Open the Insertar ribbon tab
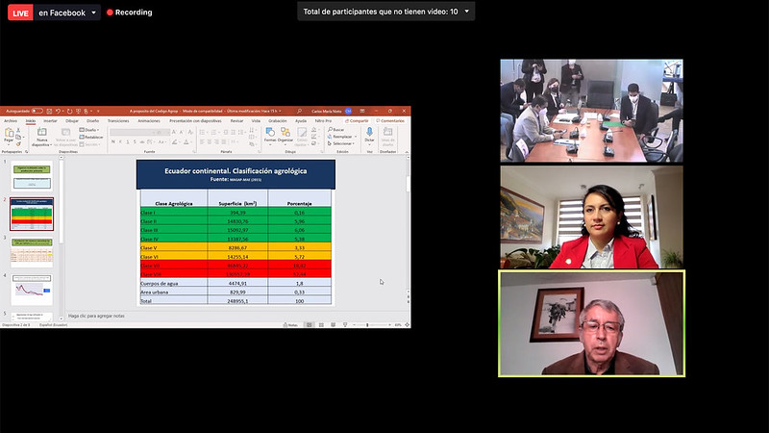Image resolution: width=769 pixels, height=433 pixels. pyautogui.click(x=48, y=121)
